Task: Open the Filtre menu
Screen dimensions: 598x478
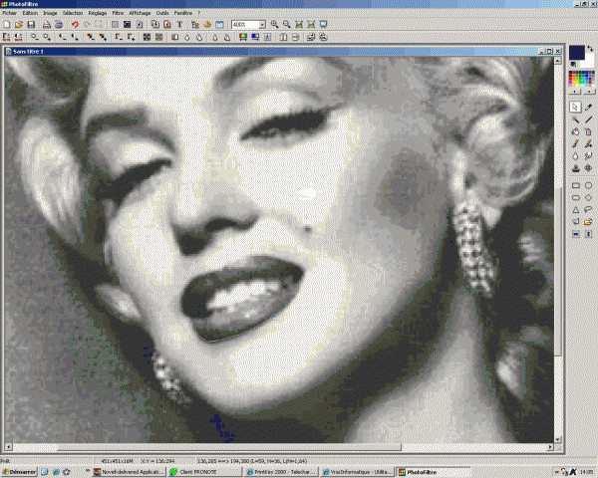Action: click(x=119, y=13)
